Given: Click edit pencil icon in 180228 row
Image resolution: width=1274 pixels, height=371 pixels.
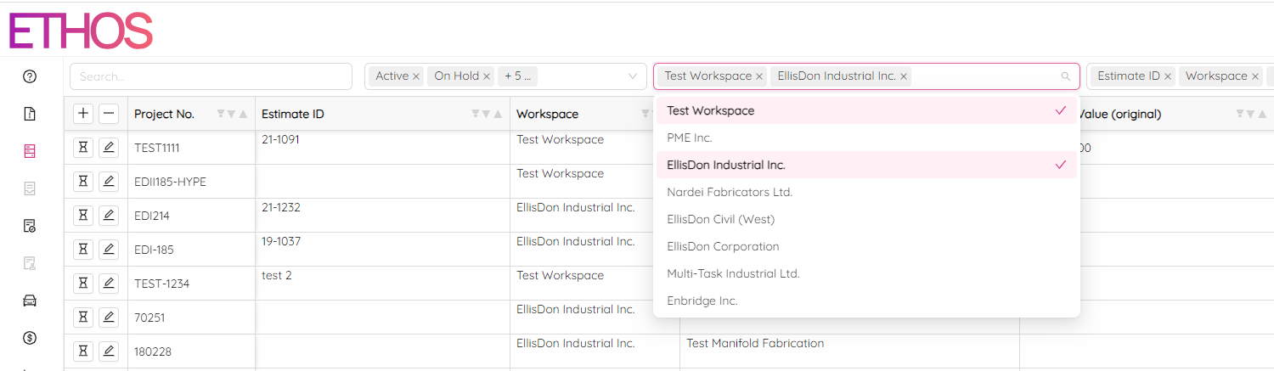Looking at the screenshot, I should (109, 351).
